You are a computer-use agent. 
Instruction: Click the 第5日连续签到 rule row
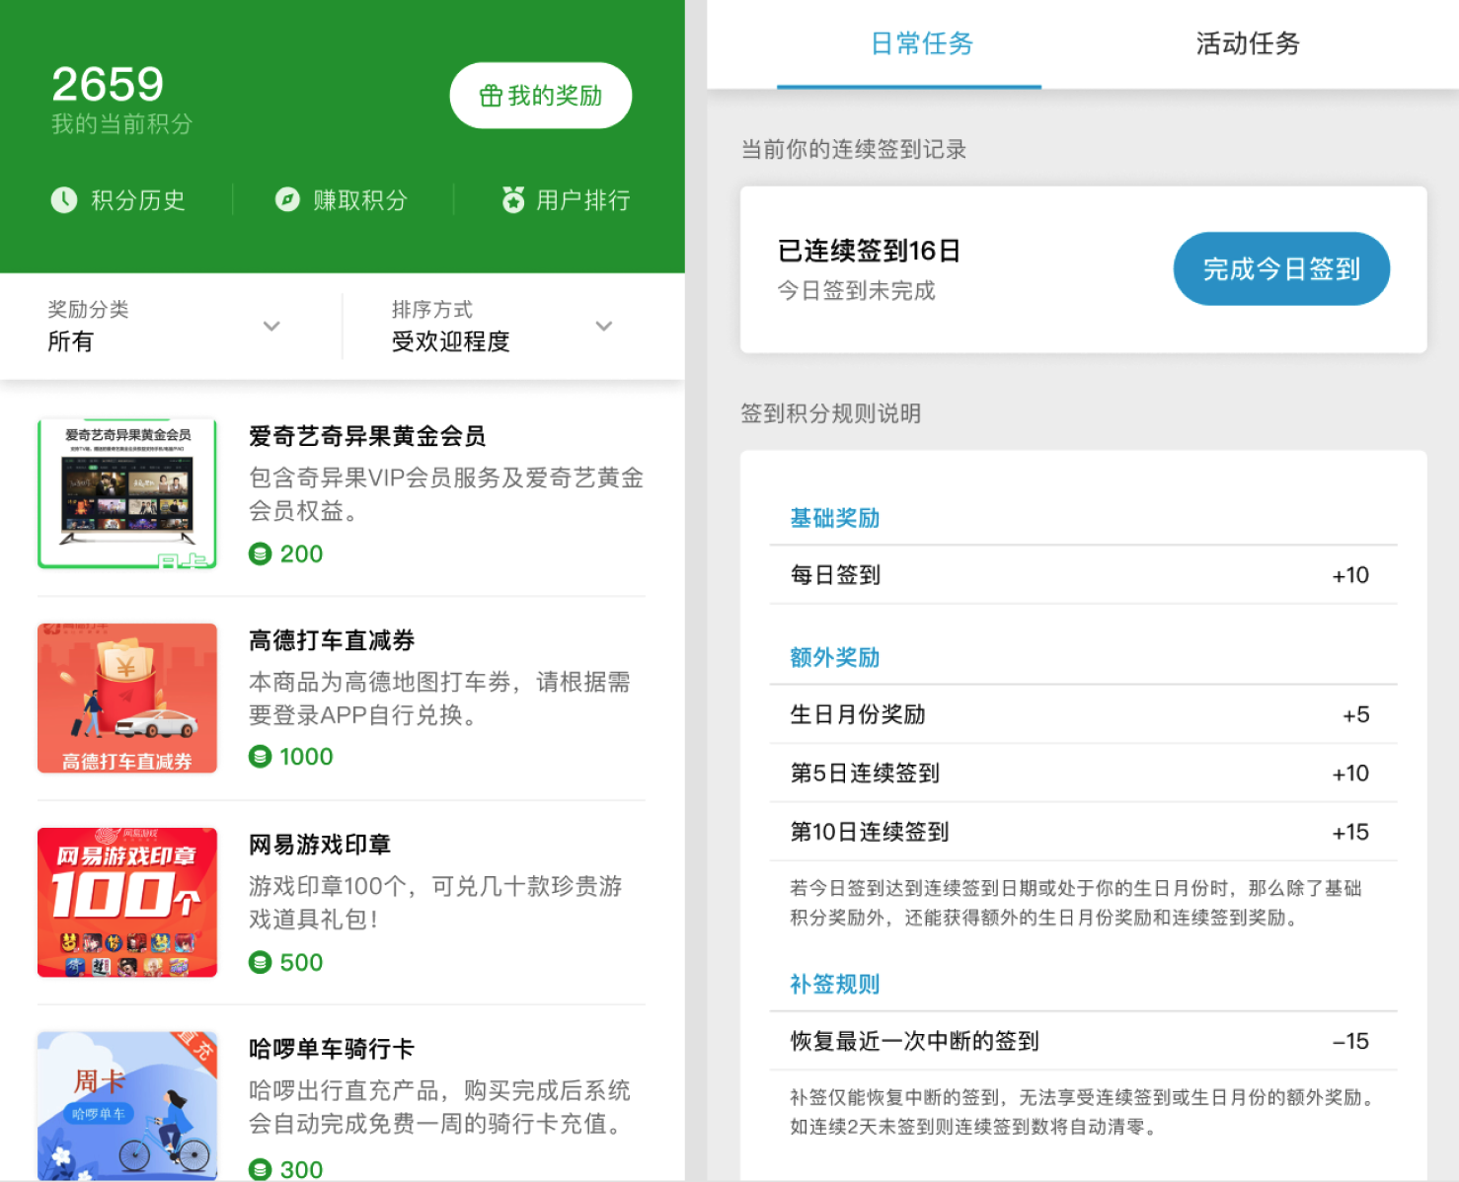[1083, 773]
